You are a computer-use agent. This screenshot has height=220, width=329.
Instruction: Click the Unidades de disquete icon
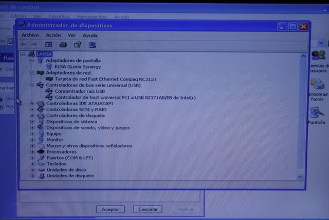42,176
